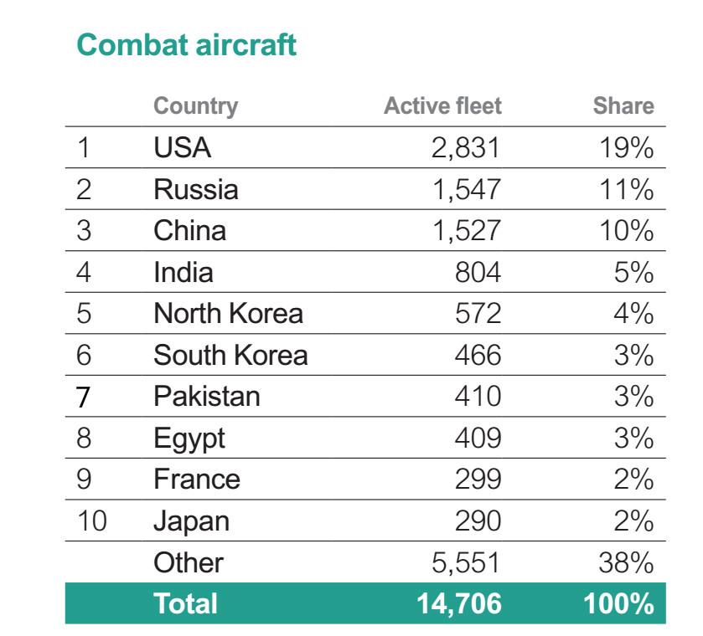Select the Pakistan row label

click(207, 397)
